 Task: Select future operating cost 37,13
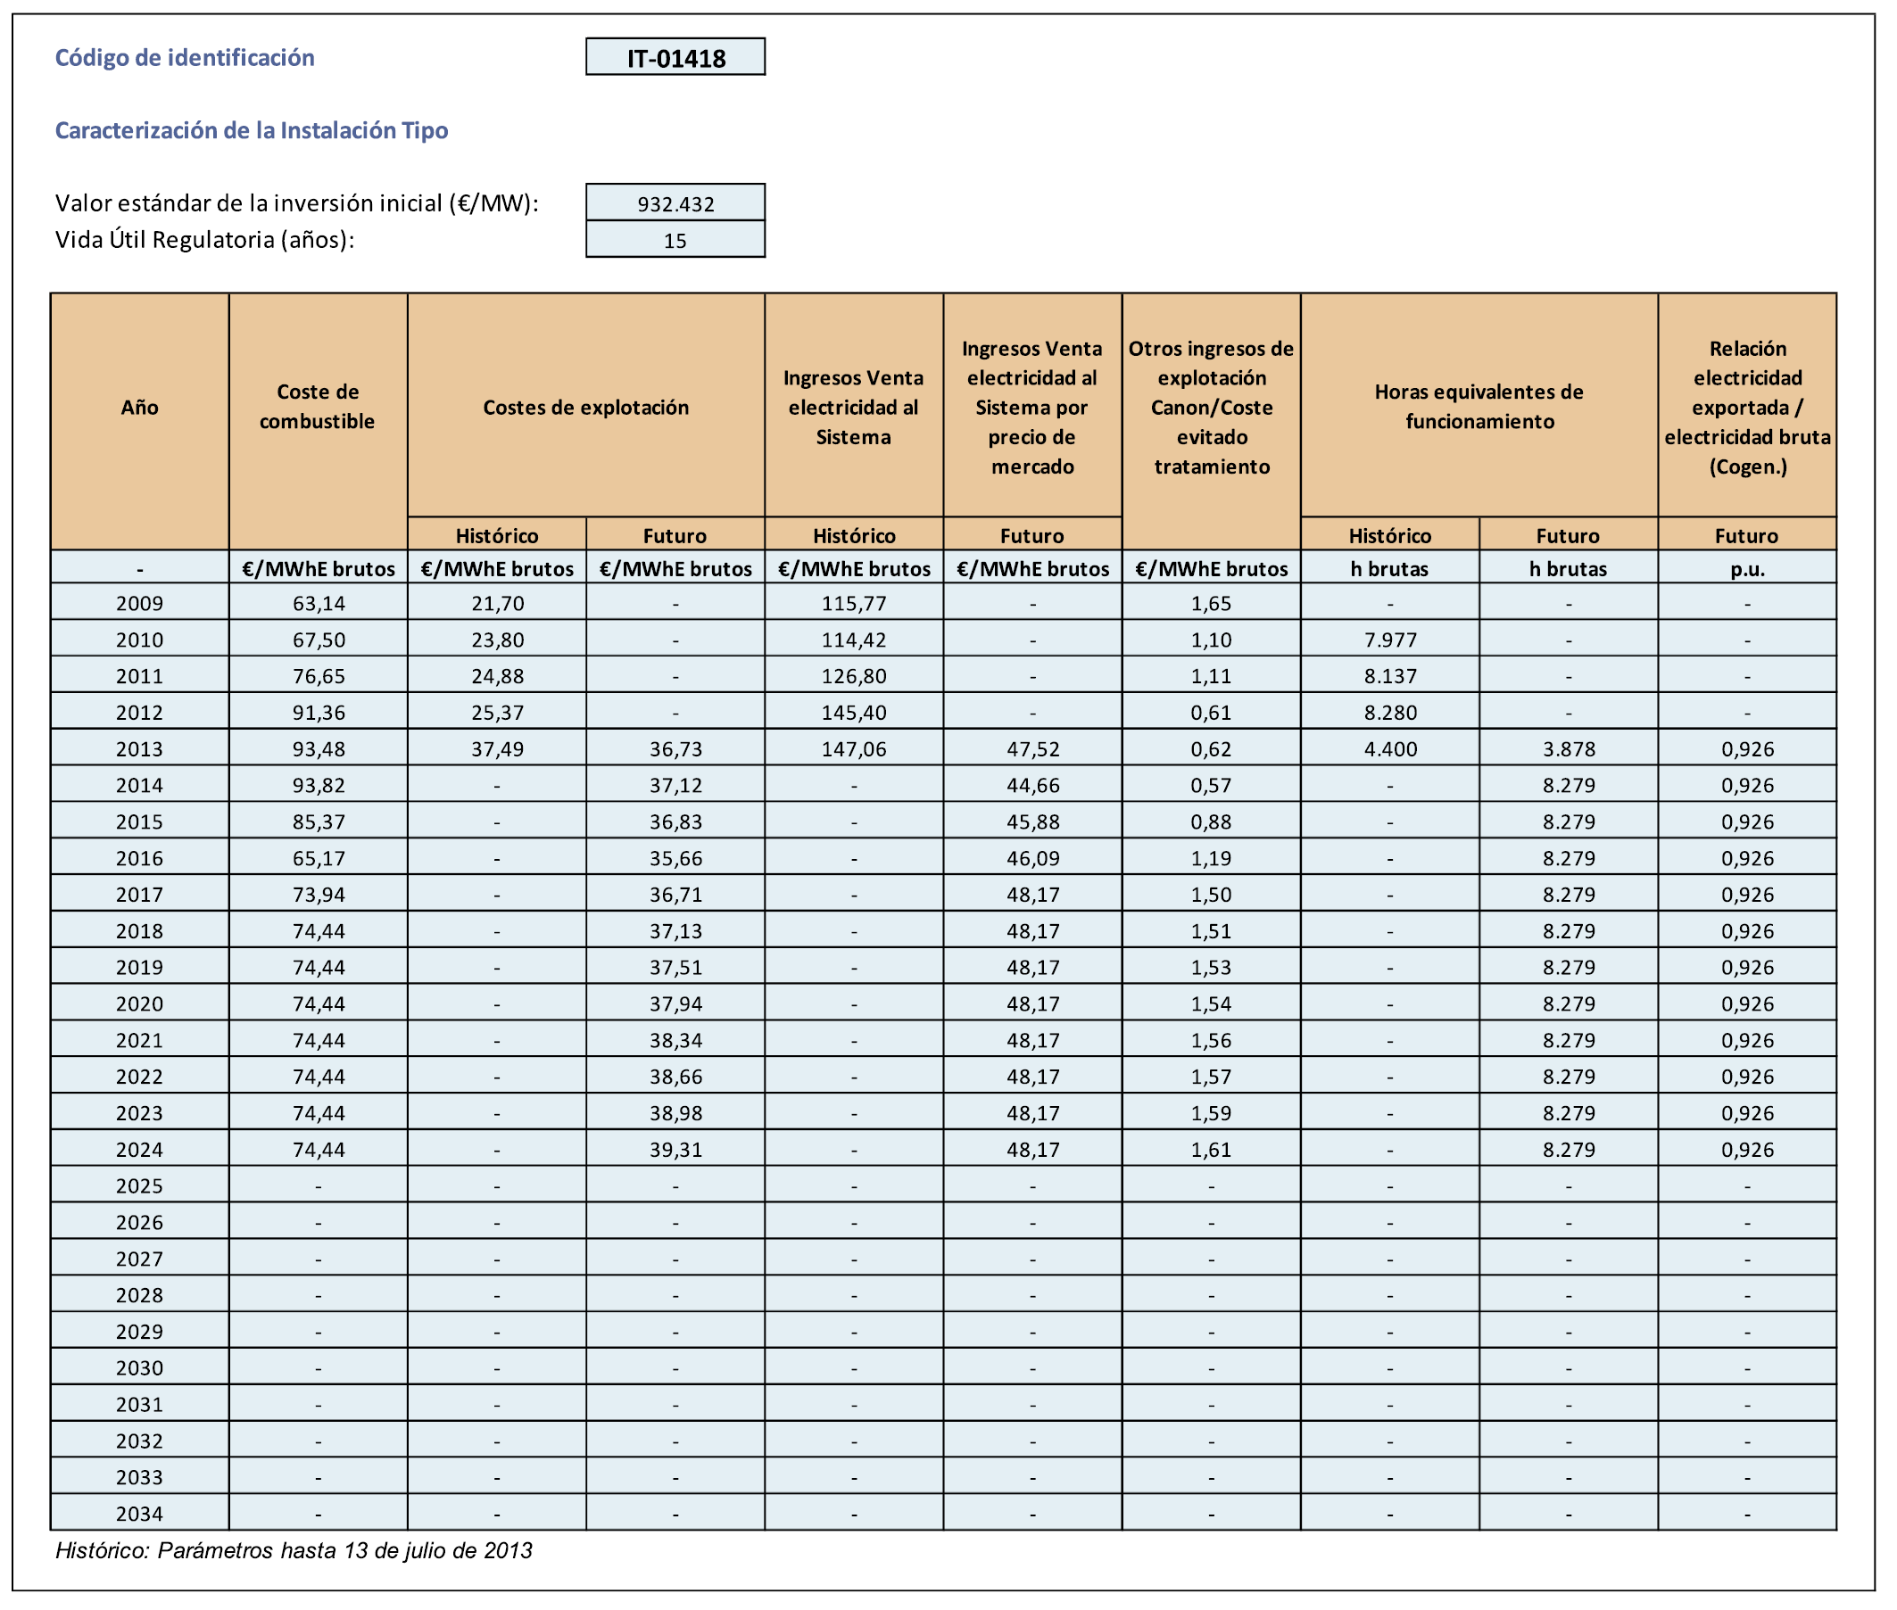pos(675,931)
